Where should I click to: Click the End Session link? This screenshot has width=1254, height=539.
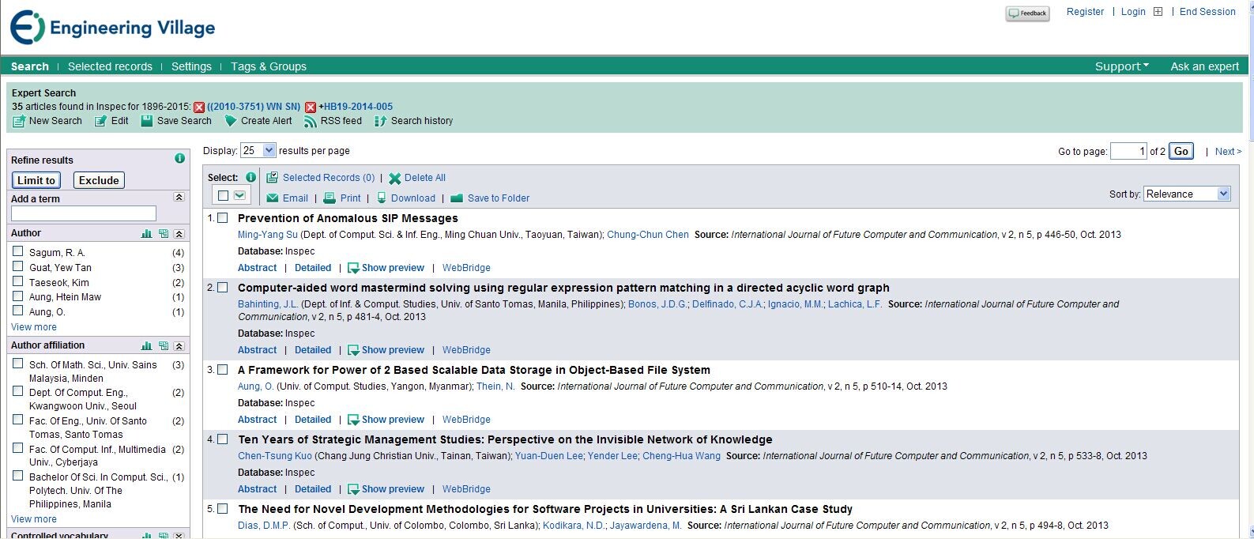tap(1207, 12)
